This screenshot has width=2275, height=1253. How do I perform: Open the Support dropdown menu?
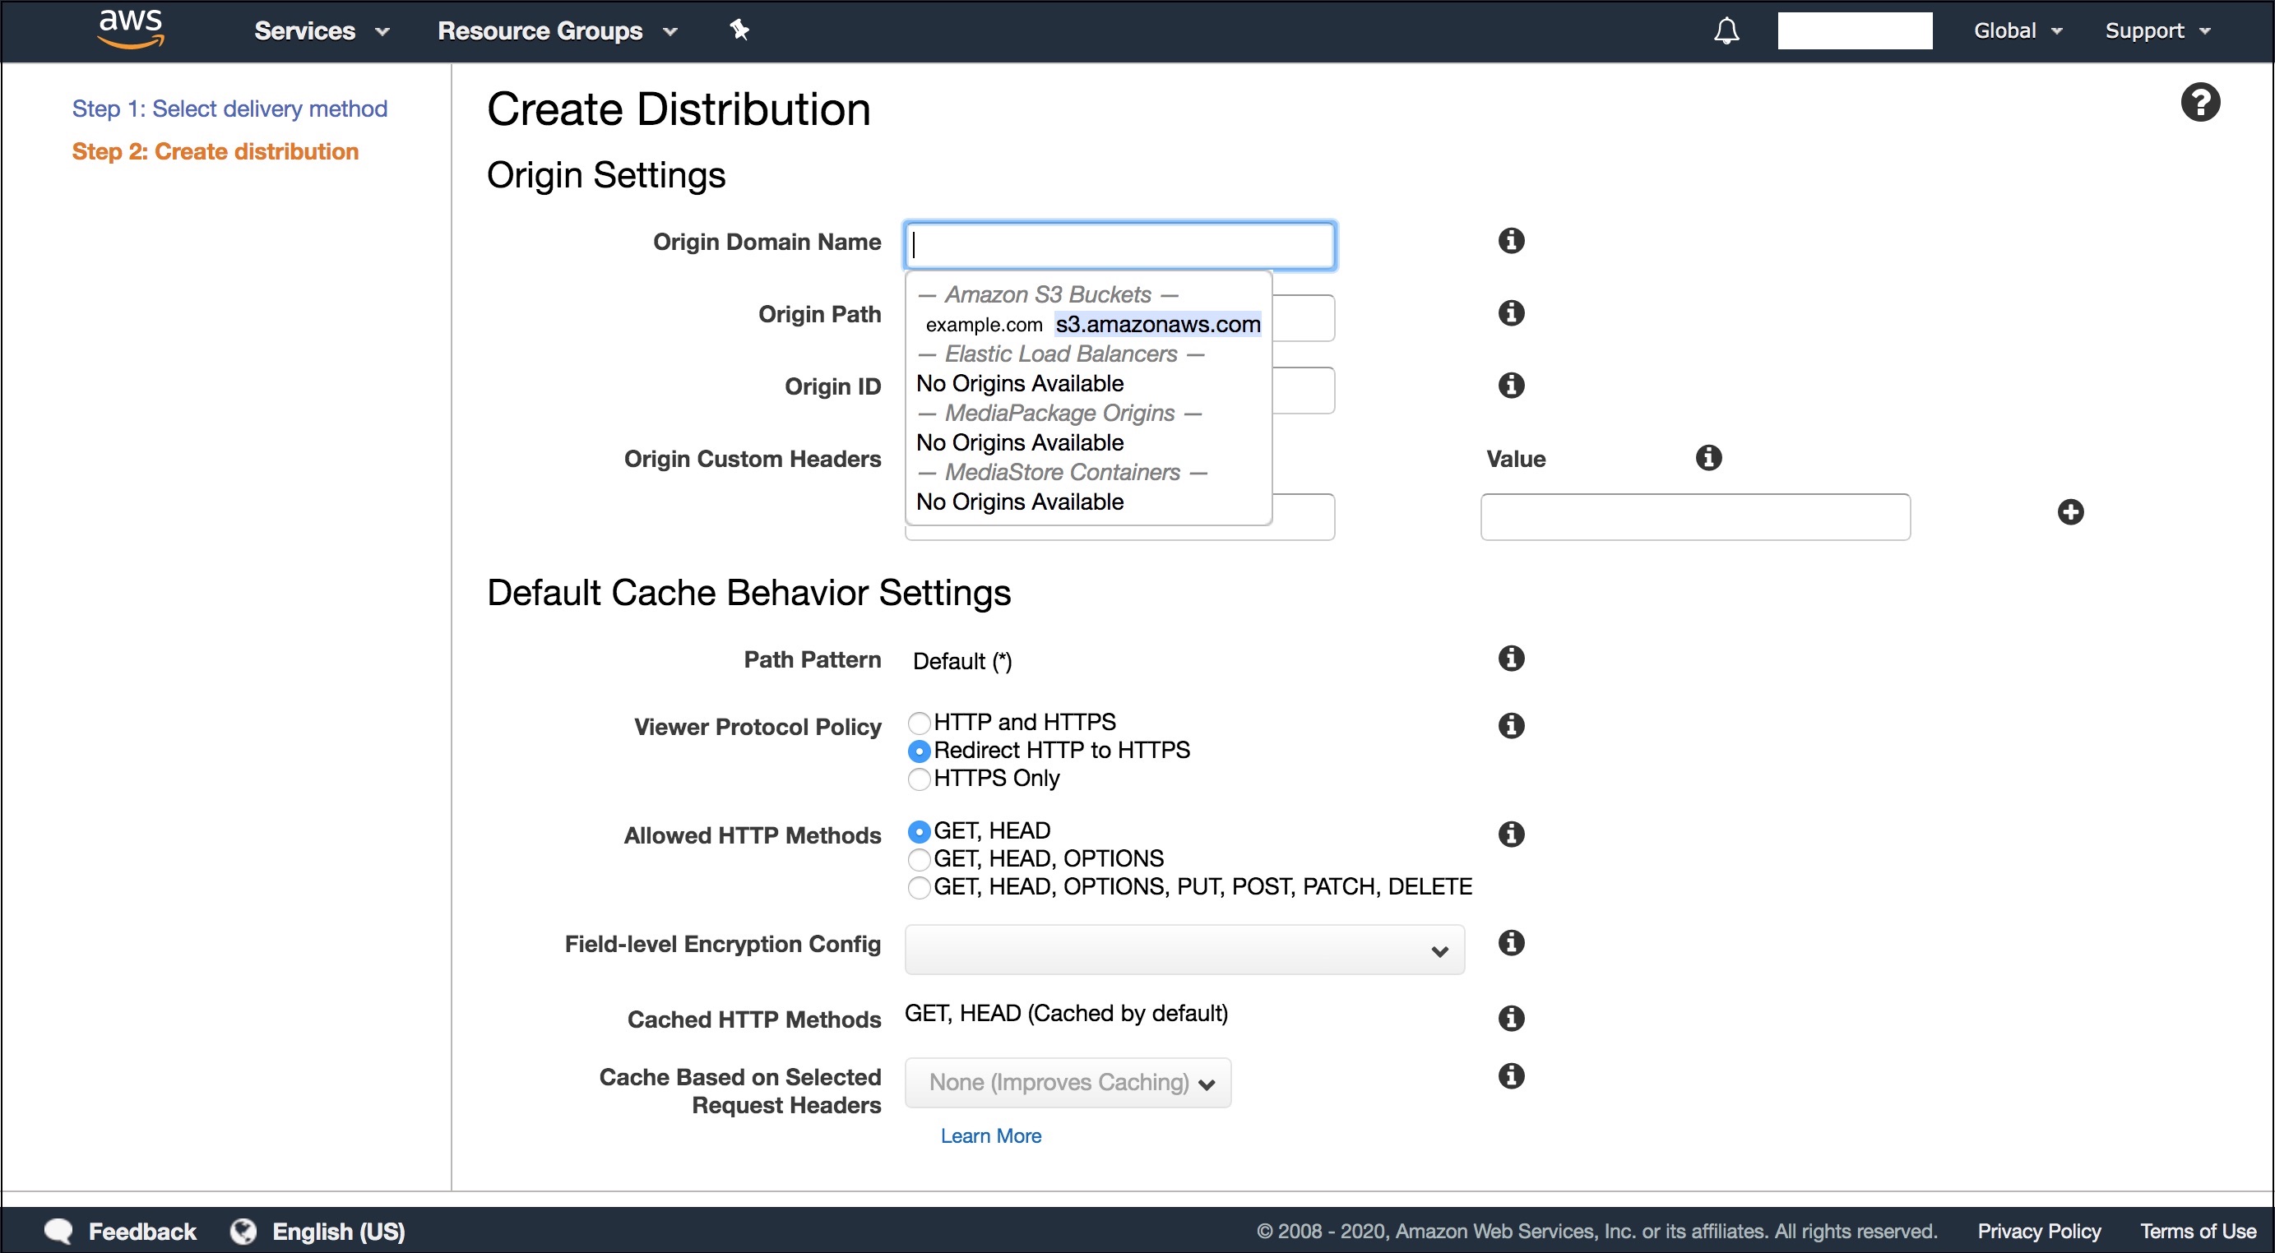point(2157,31)
